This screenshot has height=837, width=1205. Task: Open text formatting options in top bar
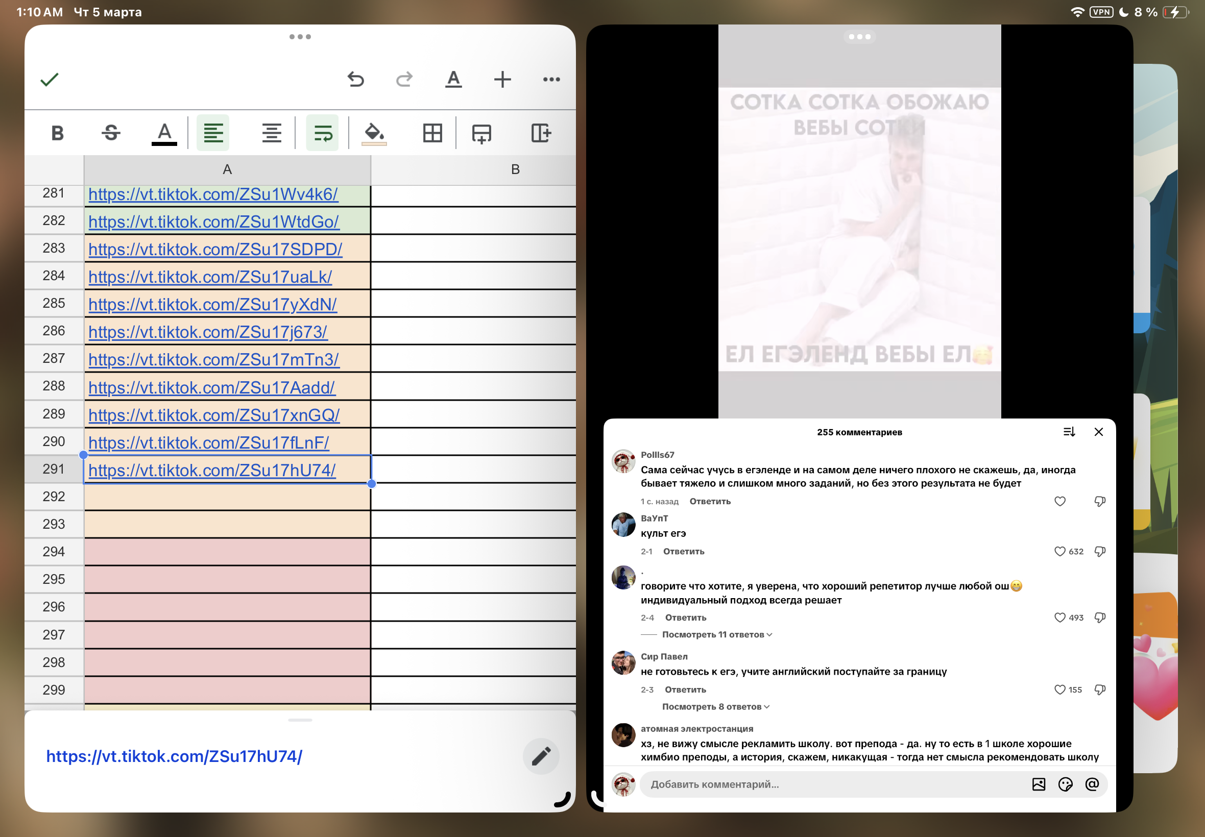453,80
